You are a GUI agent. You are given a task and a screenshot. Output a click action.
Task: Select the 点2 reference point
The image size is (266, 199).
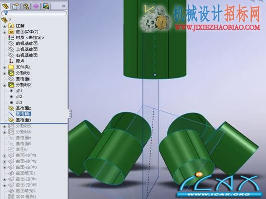(x=19, y=96)
